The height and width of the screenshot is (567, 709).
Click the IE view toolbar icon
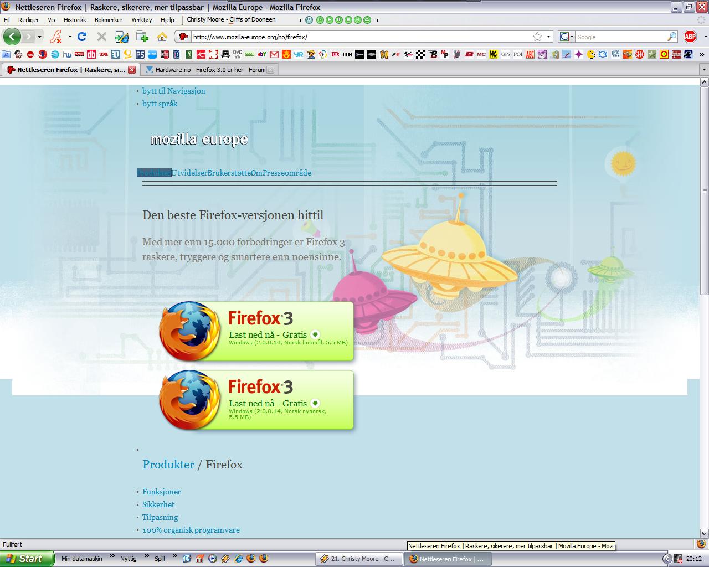[x=121, y=37]
